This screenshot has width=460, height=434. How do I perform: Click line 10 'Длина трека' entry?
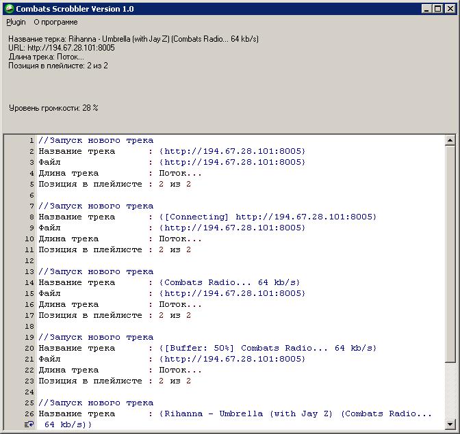pyautogui.click(x=120, y=239)
